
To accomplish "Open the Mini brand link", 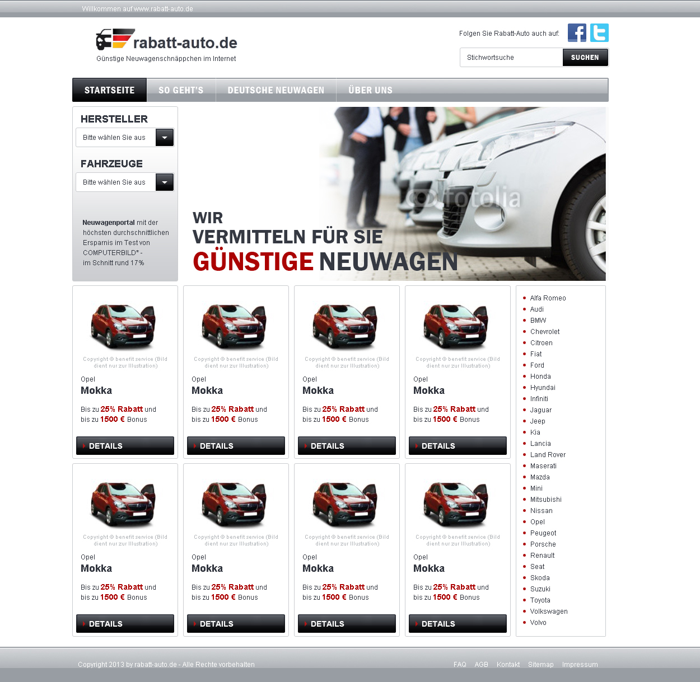I will click(536, 488).
